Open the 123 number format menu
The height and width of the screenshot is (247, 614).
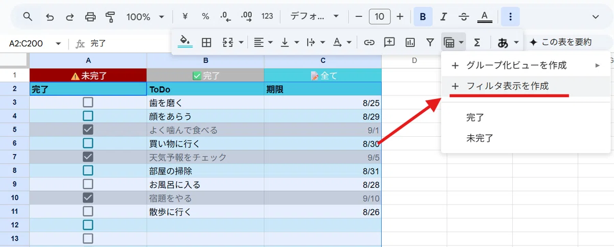pos(267,17)
